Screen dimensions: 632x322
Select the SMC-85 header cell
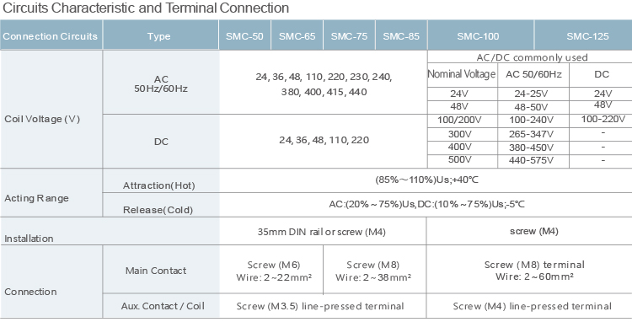(x=401, y=36)
